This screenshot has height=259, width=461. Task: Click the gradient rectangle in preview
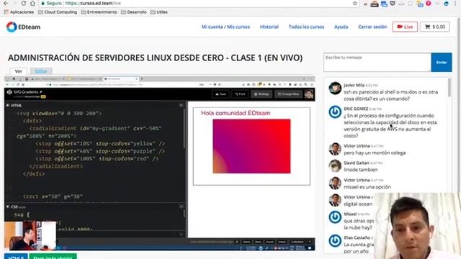[251, 146]
